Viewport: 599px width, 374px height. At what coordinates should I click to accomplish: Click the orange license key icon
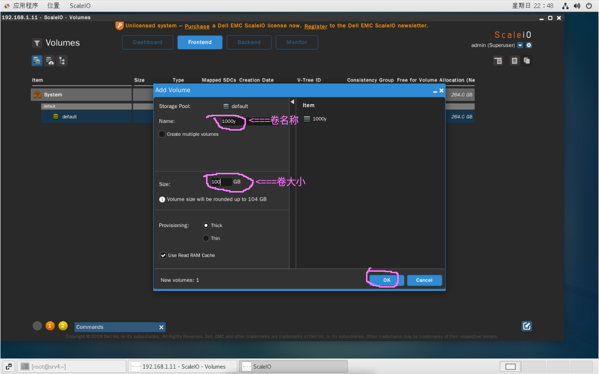point(120,26)
